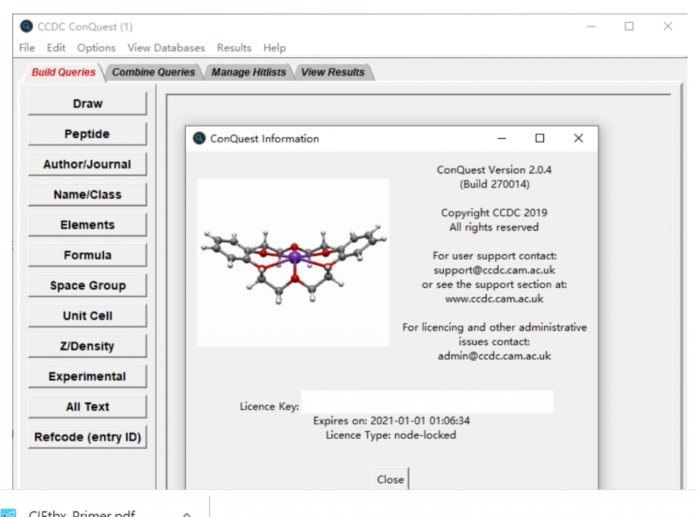Close the ConQuest Information dialog via X
Screen dimensions: 697x517
(x=579, y=139)
